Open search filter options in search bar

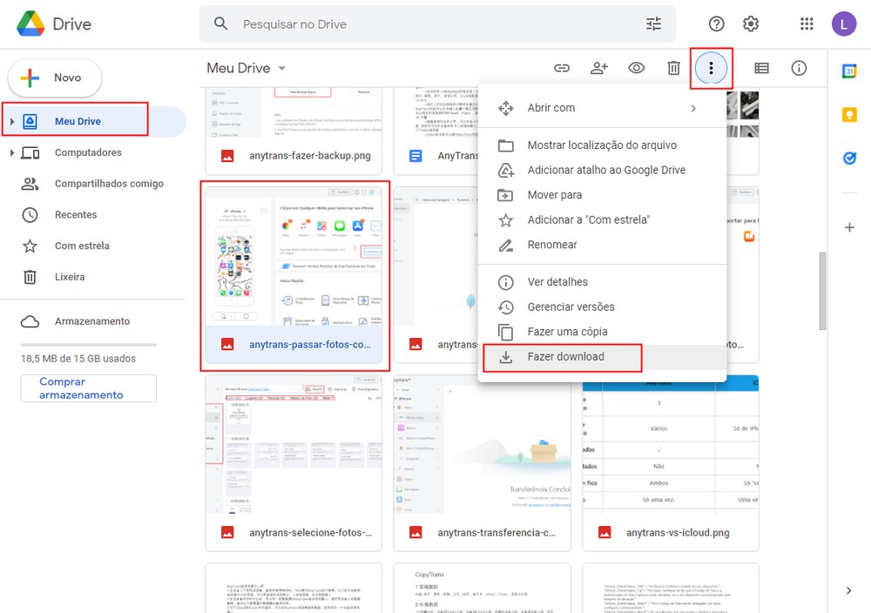pos(653,24)
